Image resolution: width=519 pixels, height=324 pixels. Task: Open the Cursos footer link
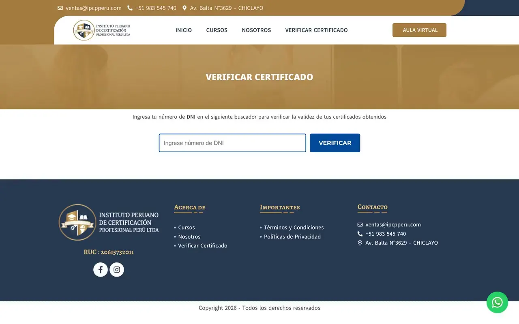point(187,228)
